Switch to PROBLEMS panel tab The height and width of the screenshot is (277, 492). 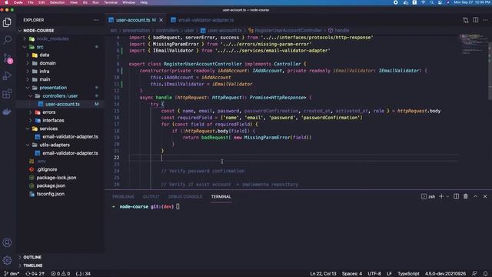[123, 197]
